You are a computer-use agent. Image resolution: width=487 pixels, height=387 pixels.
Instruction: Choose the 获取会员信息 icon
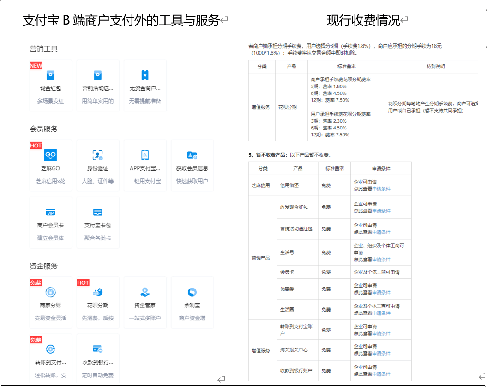[192, 155]
